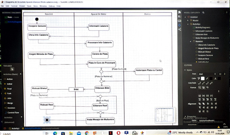Click the Model Explorer search magnifier

coord(203,13)
